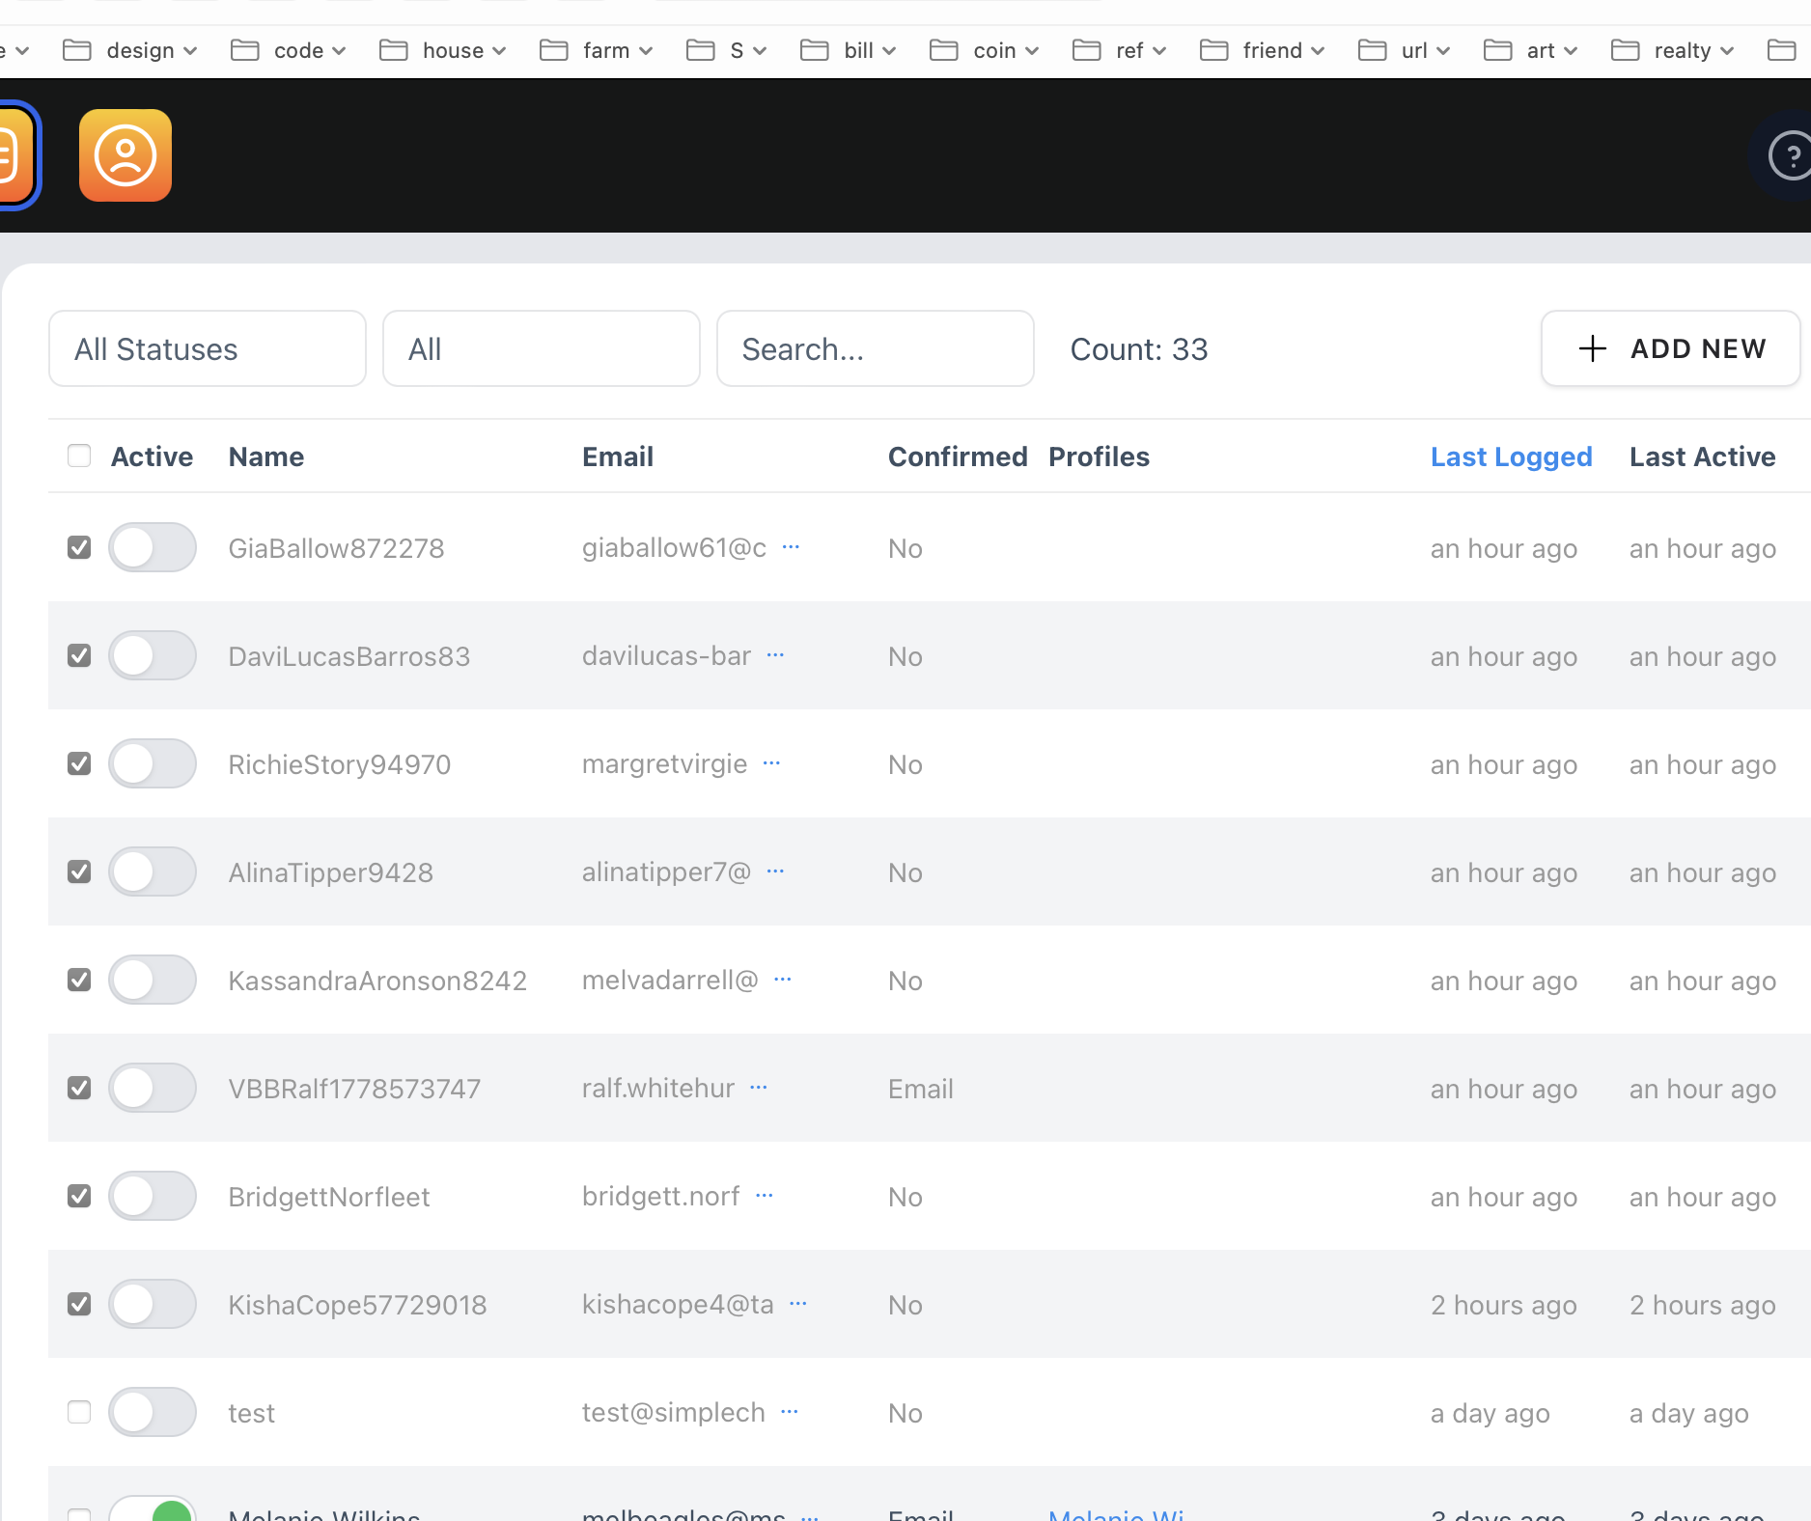The width and height of the screenshot is (1811, 1521).
Task: Enable the Active switch for test user
Action: click(x=153, y=1412)
